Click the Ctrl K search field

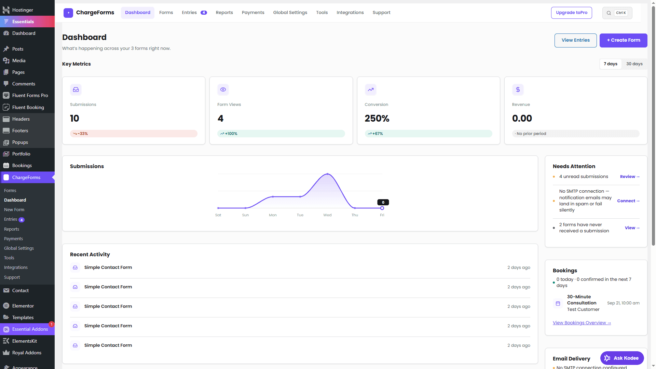pos(617,13)
